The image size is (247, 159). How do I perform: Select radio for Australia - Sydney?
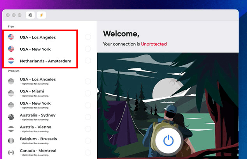click(x=88, y=117)
